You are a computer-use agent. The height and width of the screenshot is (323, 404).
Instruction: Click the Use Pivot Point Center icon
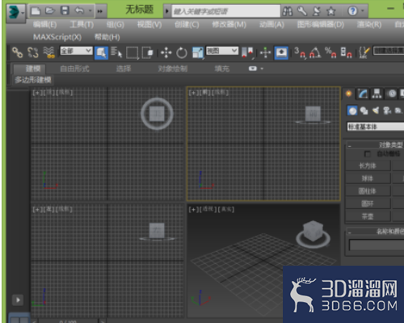(247, 52)
